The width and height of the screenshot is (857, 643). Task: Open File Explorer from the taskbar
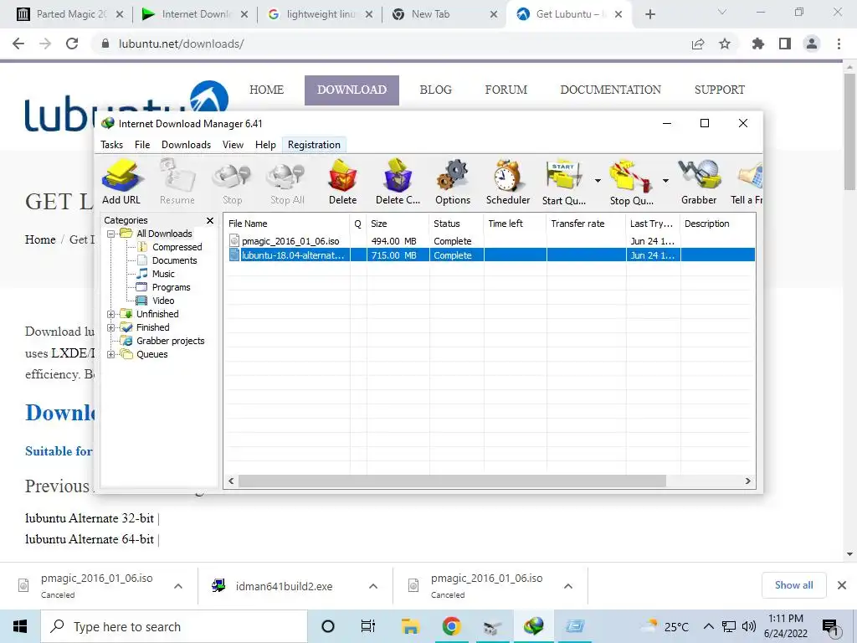[x=410, y=626]
